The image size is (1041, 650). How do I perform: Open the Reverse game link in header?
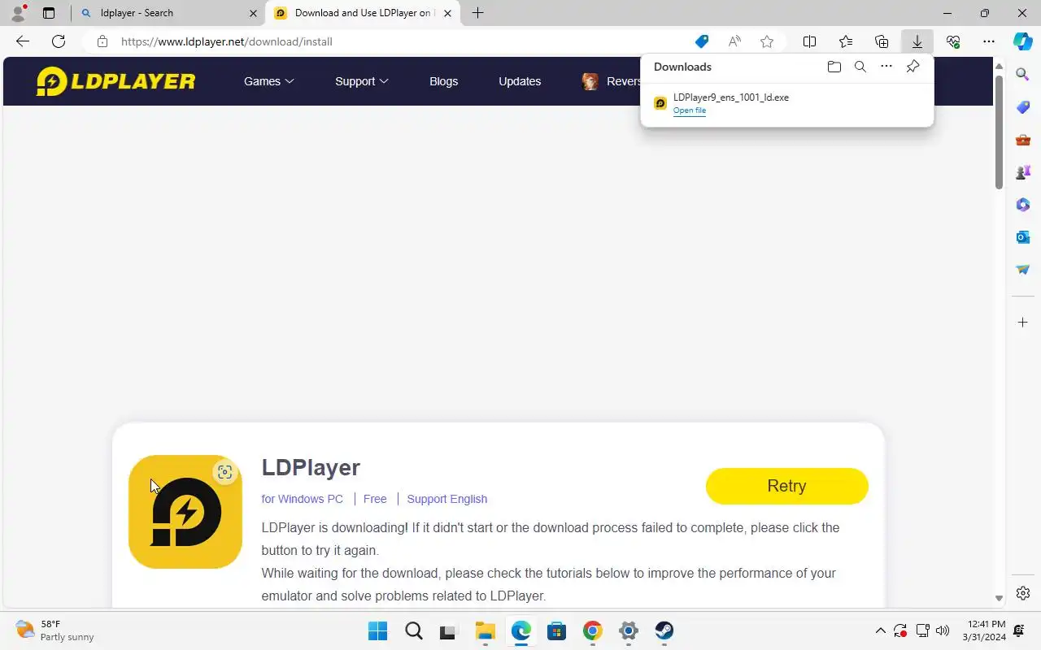612,81
